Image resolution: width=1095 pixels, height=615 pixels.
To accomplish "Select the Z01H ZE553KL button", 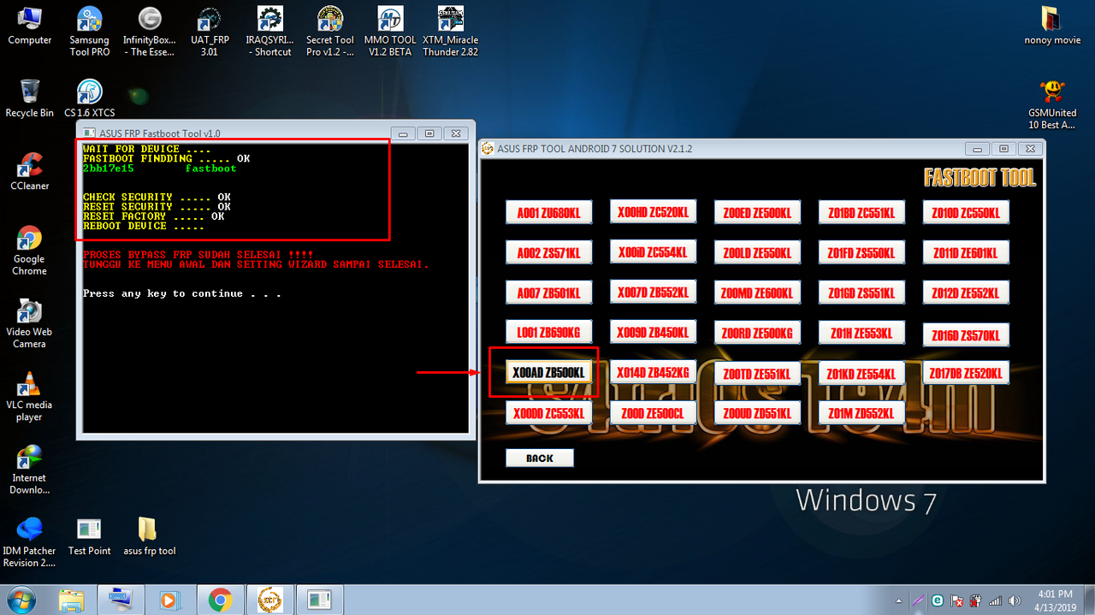I will point(861,333).
